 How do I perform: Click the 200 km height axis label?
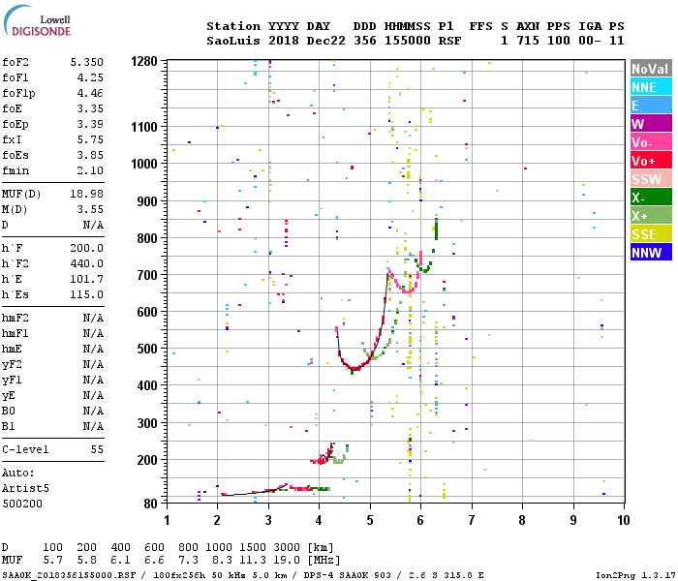tap(147, 460)
